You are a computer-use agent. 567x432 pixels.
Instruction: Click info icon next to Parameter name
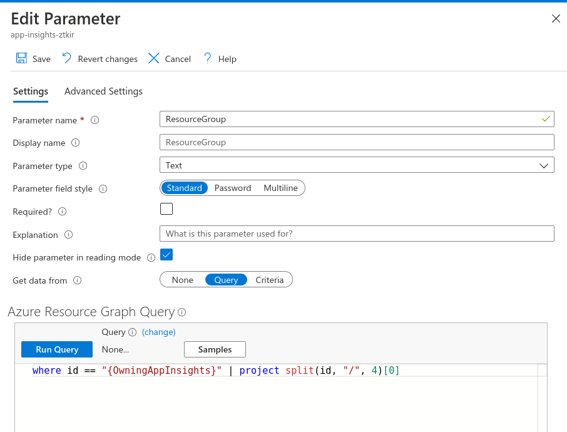(x=95, y=120)
